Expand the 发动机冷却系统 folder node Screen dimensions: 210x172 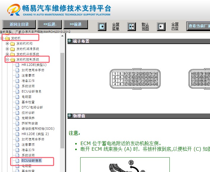(x=7, y=54)
